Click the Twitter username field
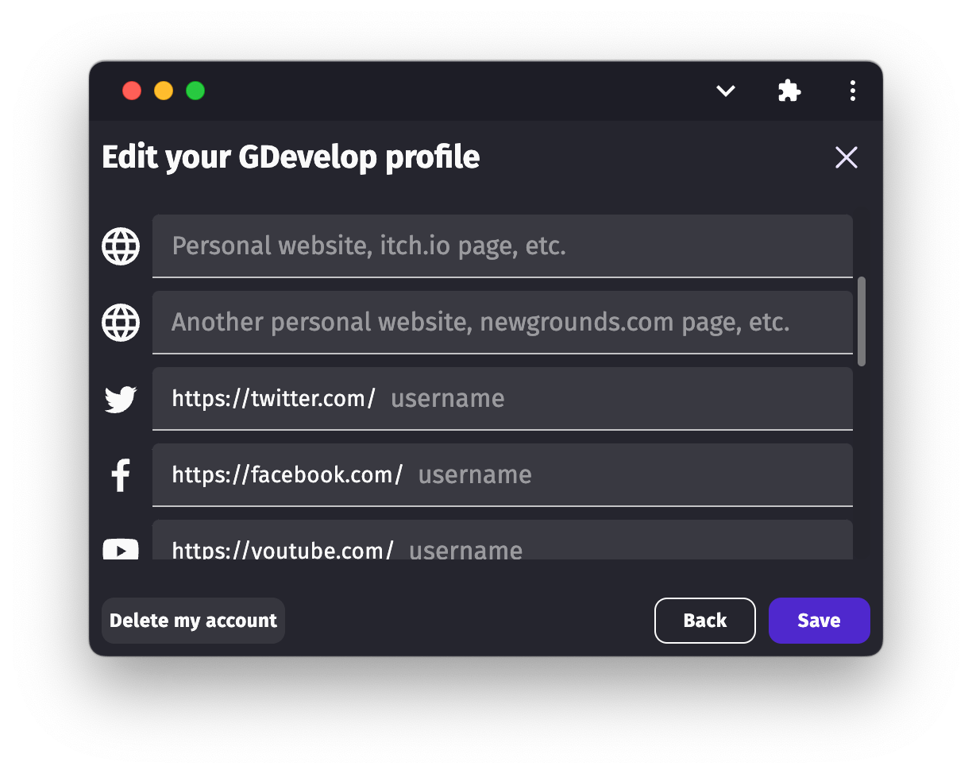Screen dimensions: 972x774 556,399
